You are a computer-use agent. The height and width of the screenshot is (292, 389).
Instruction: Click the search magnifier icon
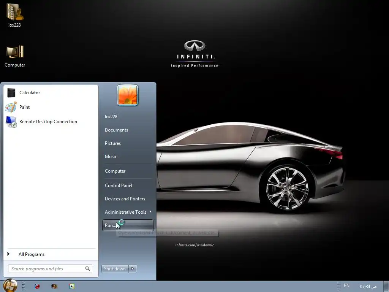88,269
